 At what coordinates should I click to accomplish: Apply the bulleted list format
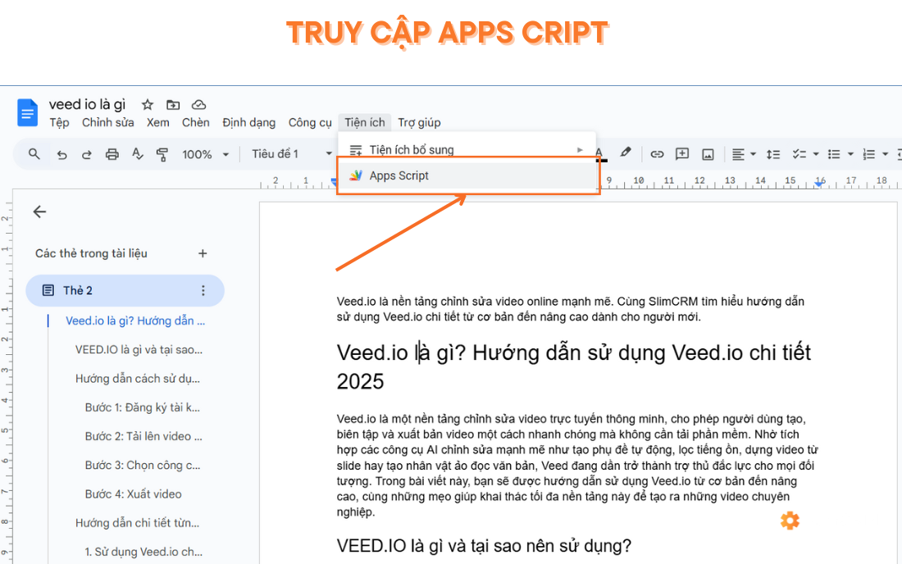click(x=834, y=154)
